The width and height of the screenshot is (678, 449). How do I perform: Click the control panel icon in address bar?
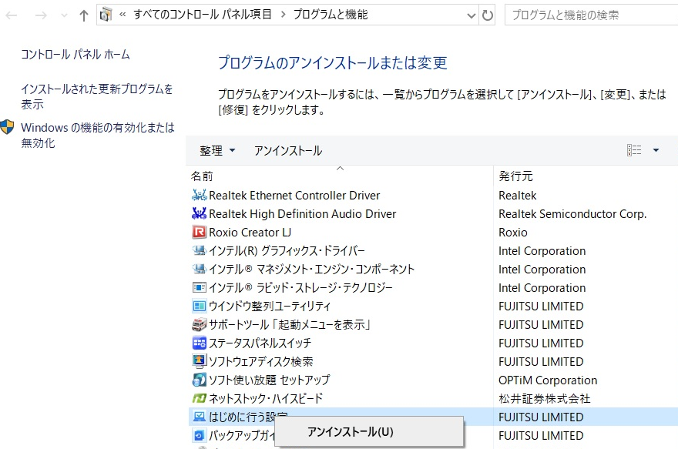coord(106,15)
